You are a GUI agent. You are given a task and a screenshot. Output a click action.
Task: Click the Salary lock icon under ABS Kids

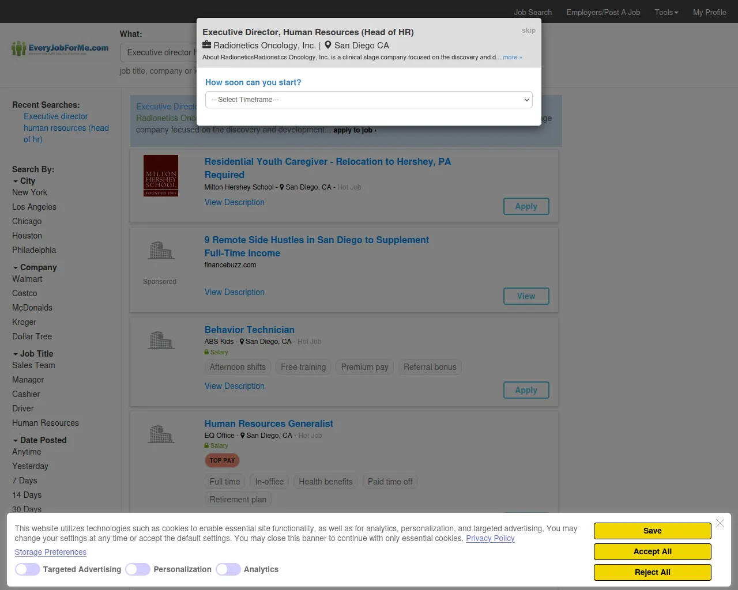click(x=206, y=352)
